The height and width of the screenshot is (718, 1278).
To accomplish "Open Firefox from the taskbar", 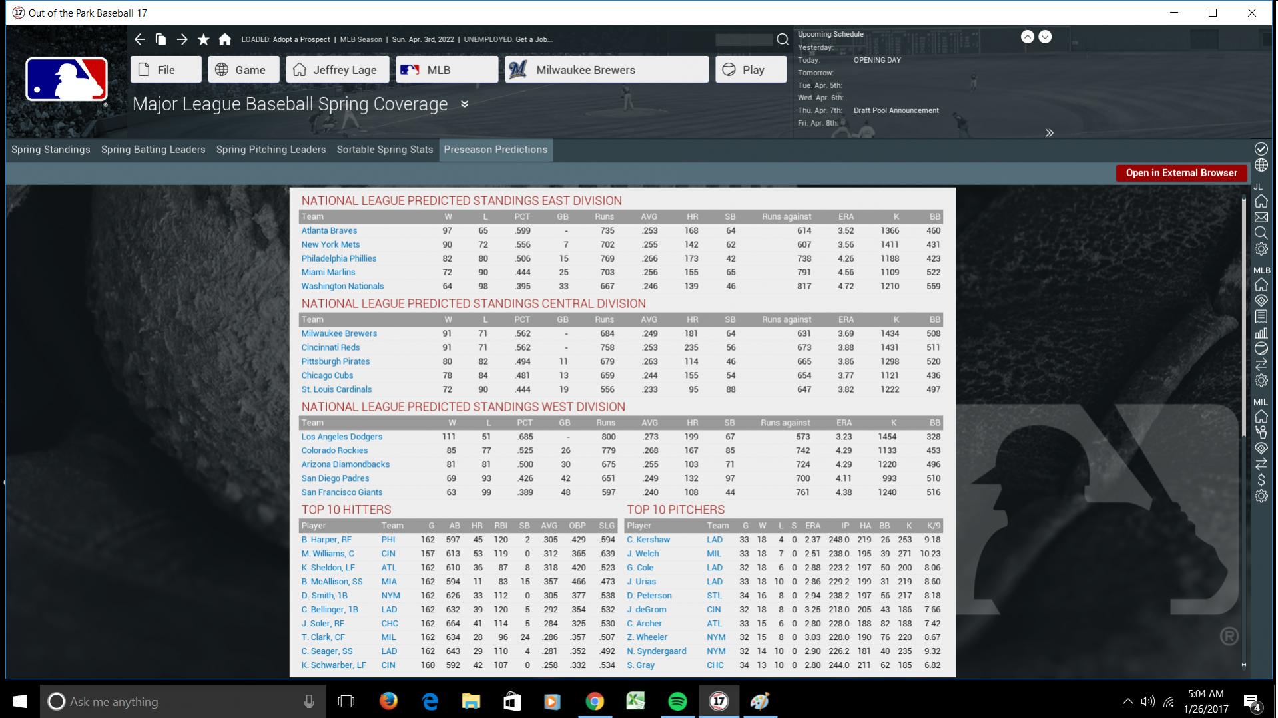I will (x=388, y=701).
